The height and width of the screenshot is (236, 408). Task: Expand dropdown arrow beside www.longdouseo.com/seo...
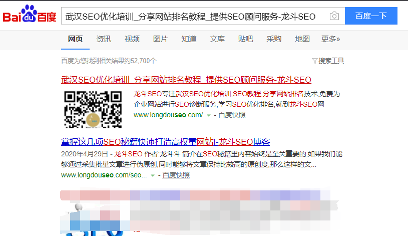pos(153,175)
